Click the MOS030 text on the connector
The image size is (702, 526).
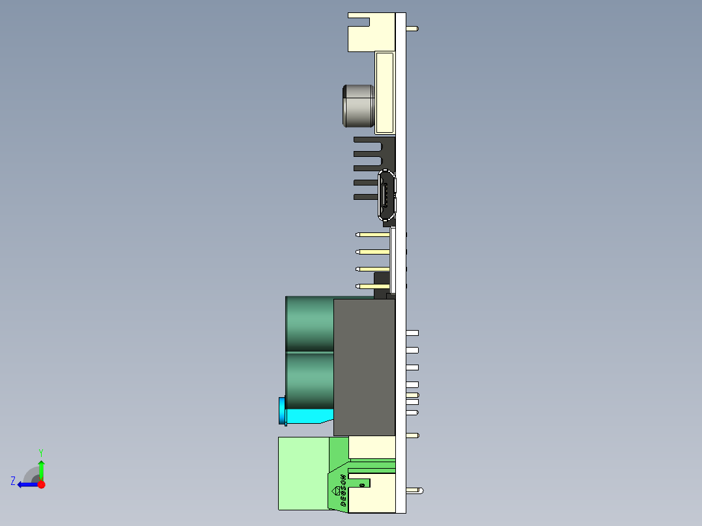343,490
